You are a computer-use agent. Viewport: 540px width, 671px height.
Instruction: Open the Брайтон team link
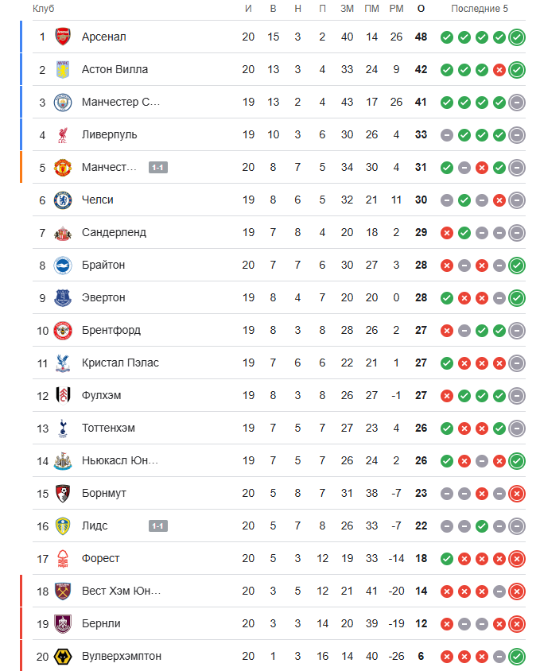click(103, 265)
